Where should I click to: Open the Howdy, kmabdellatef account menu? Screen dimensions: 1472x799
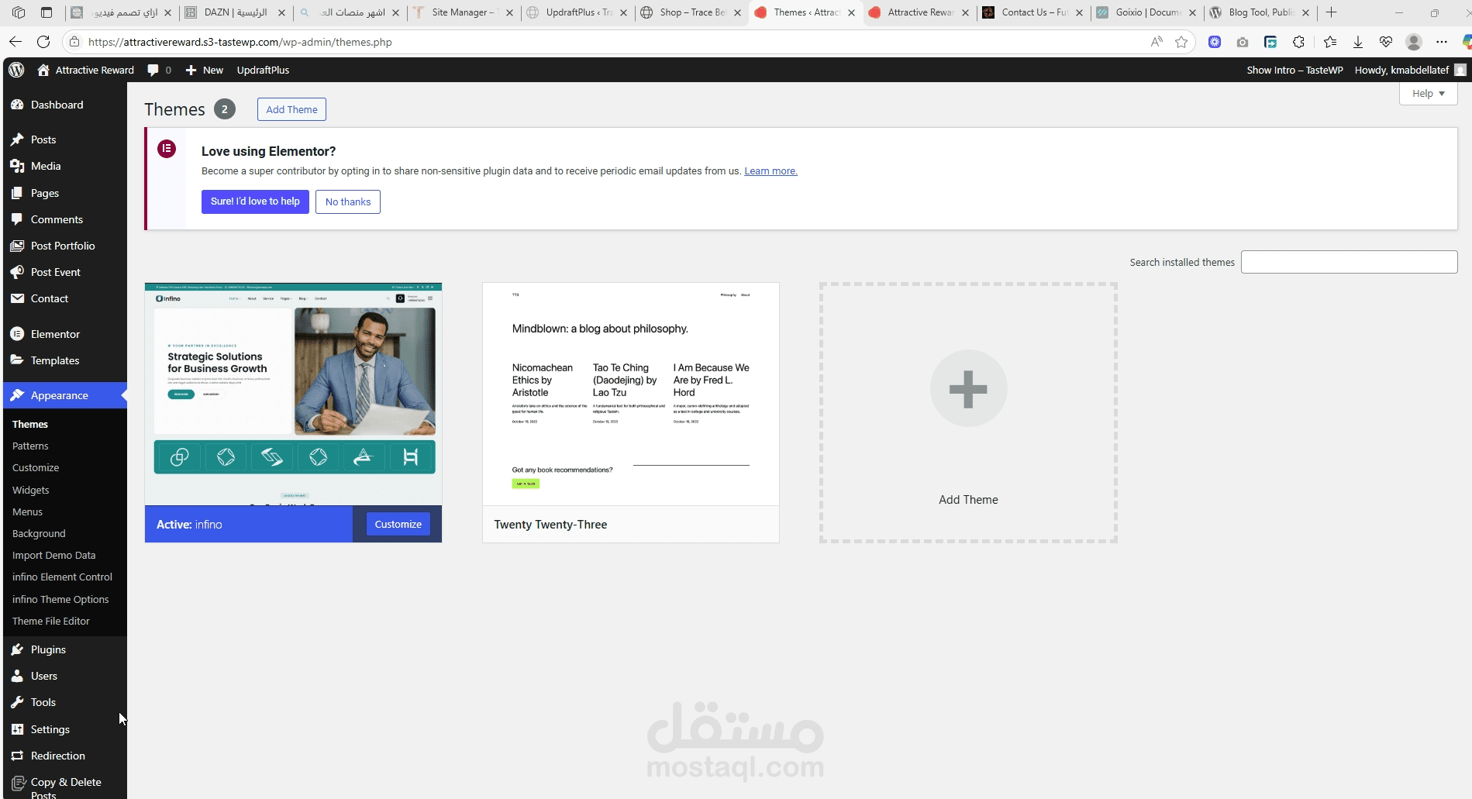[1410, 70]
